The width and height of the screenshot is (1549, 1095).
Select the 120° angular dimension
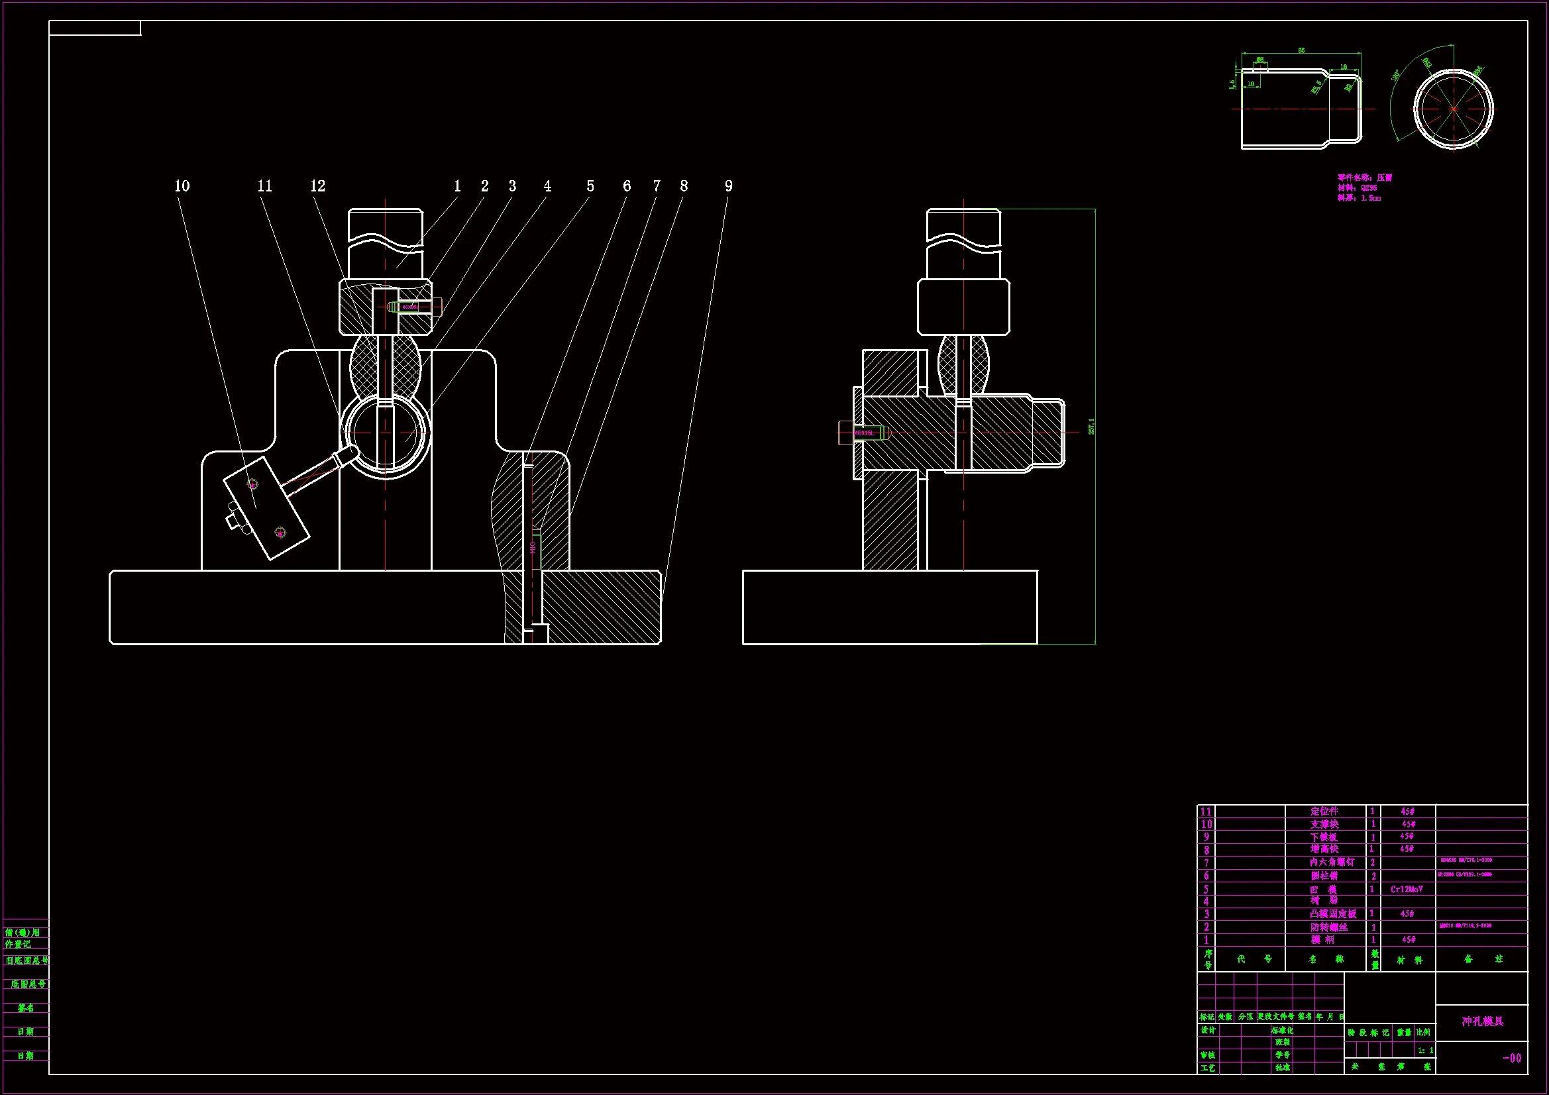coord(1395,76)
